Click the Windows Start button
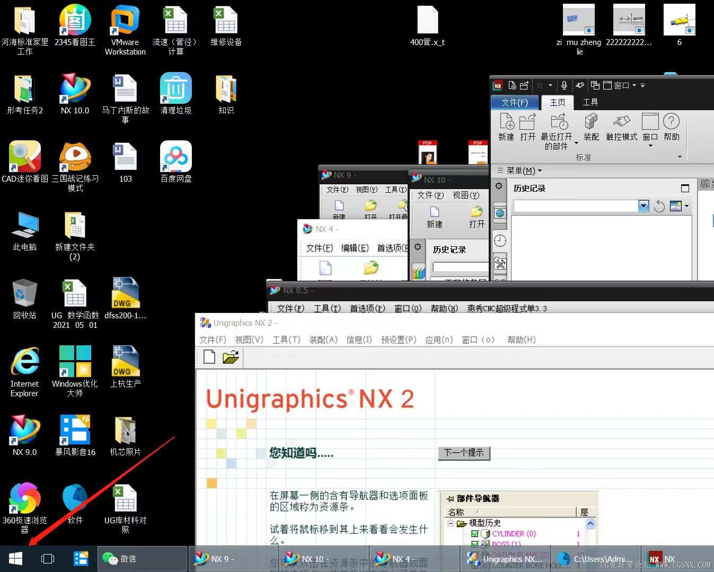This screenshot has width=714, height=572. pos(15,559)
